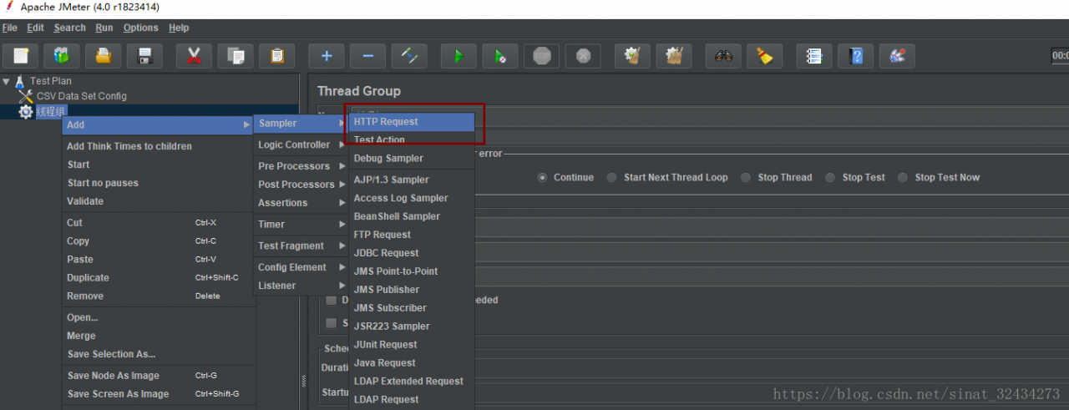This screenshot has height=410, width=1069.
Task: Select CSV Data Set Config tree node
Action: pos(81,96)
